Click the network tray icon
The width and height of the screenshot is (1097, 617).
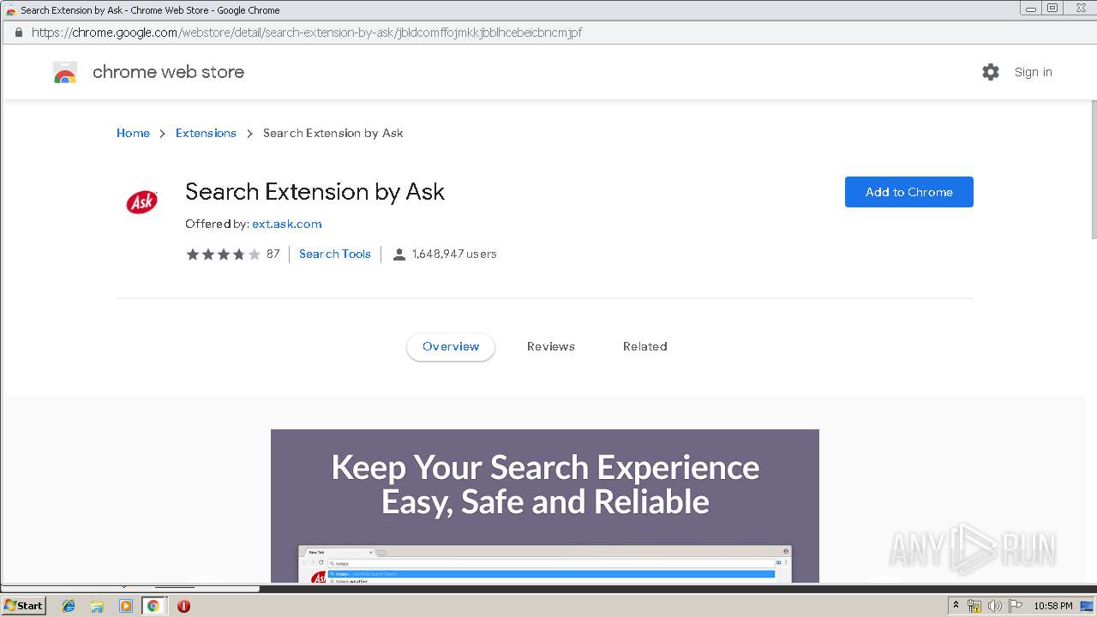(x=974, y=606)
